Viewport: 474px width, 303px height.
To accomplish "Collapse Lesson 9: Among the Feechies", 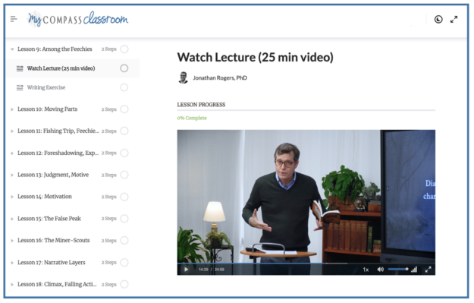I will (x=12, y=49).
